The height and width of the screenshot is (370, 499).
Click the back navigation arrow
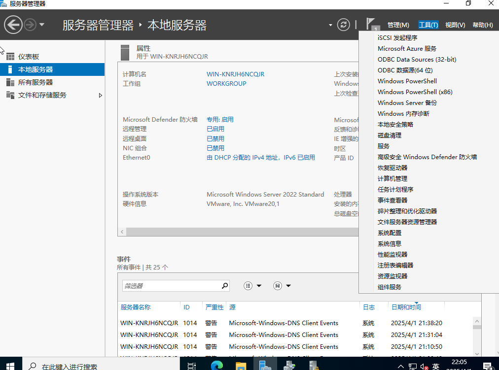[13, 25]
